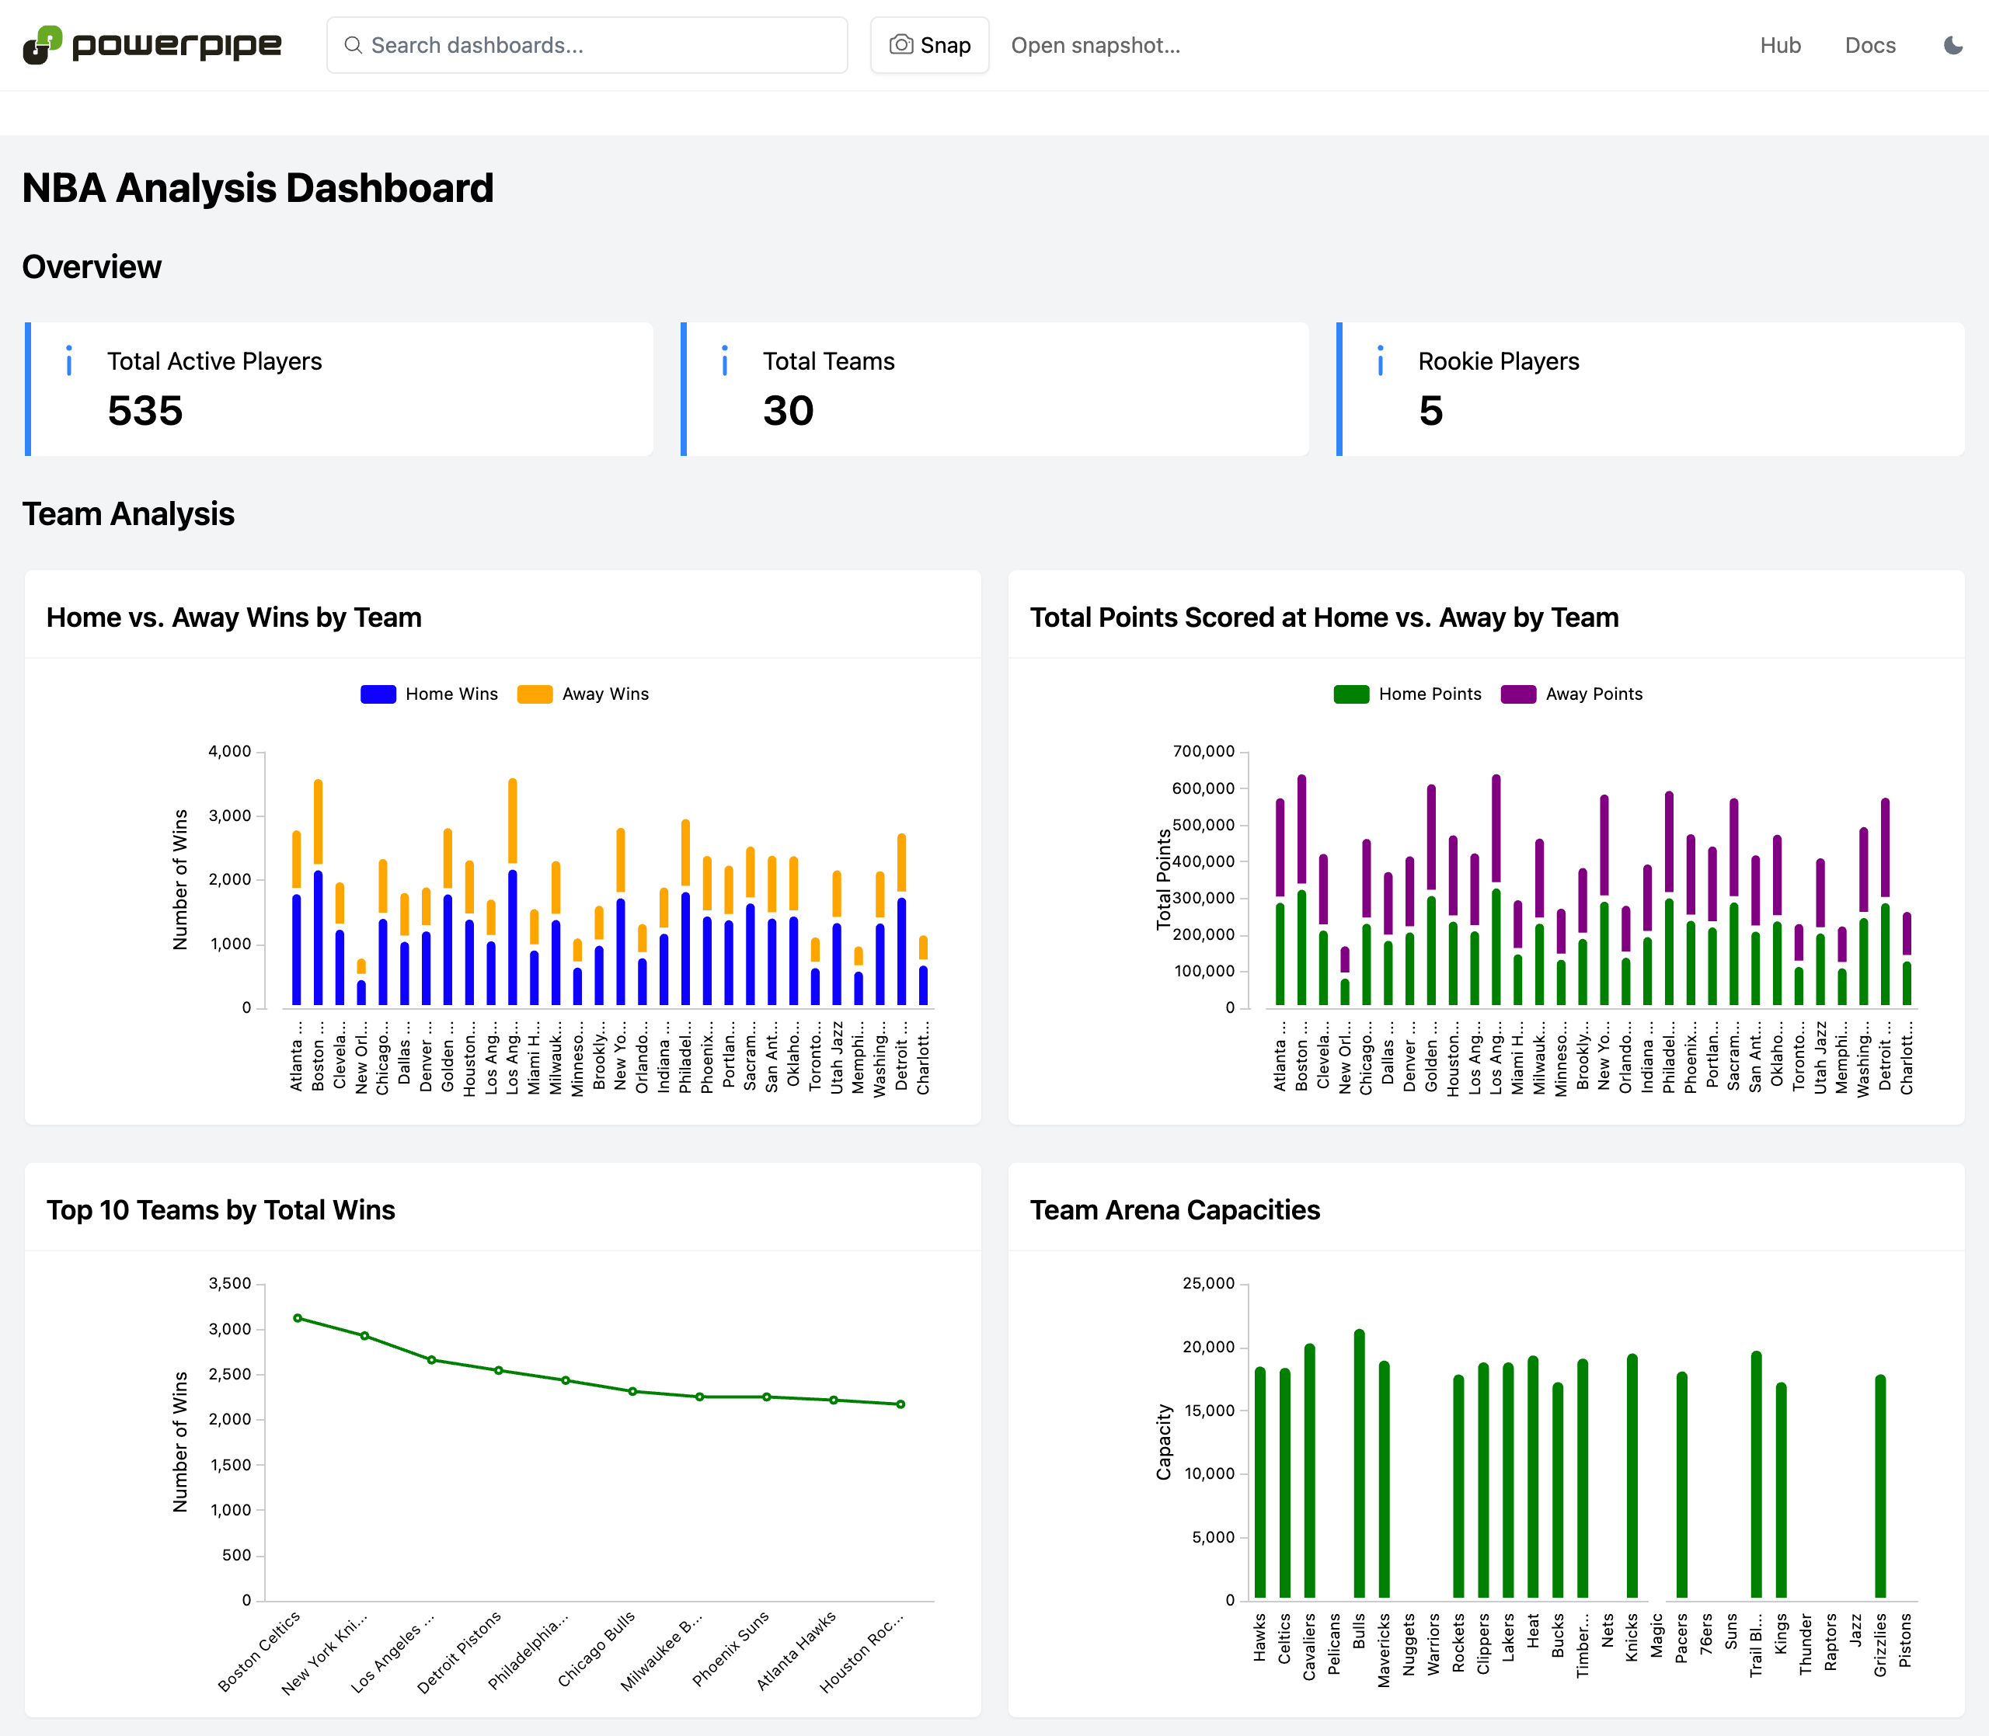Click Houston Rockets point on line chart
The image size is (1989, 1736).
[900, 1404]
